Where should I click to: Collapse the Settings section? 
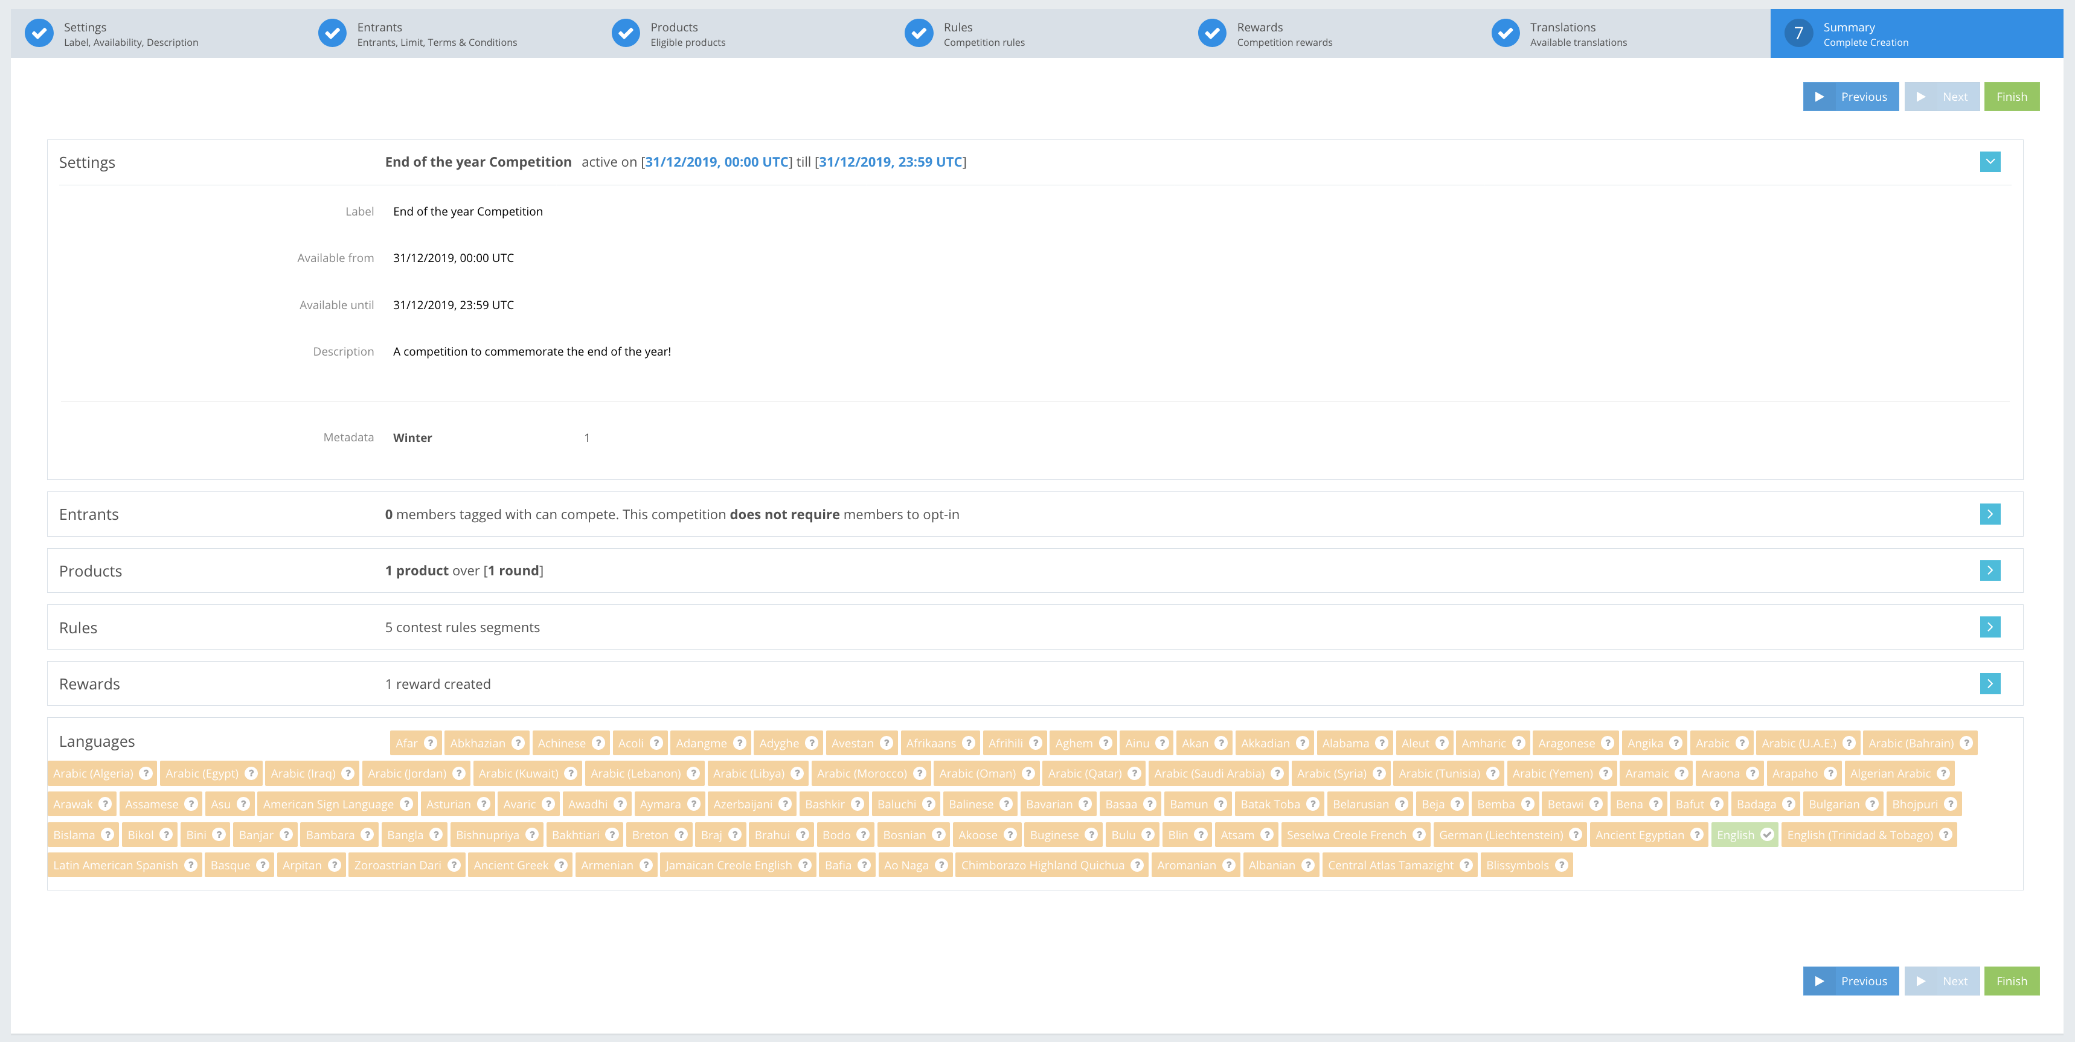[x=1990, y=162]
